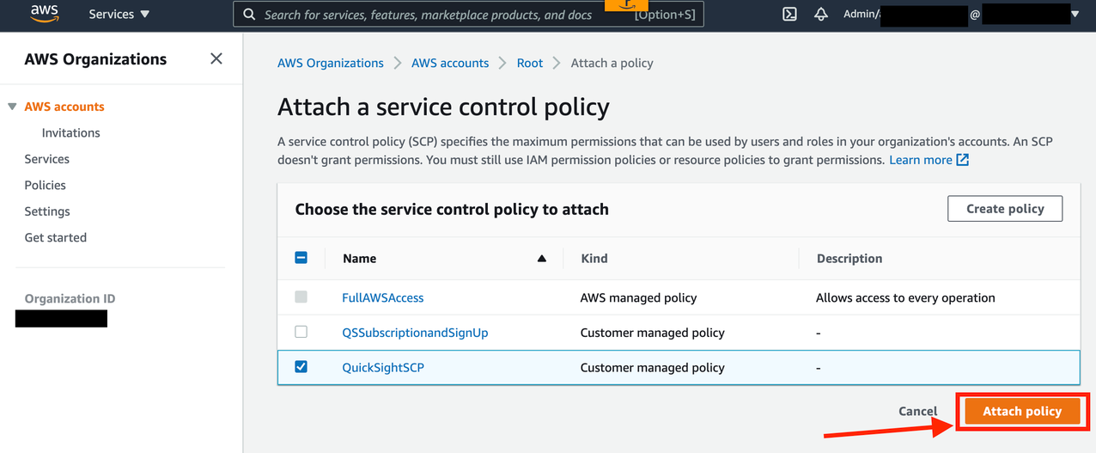1096x453 pixels.
Task: Click the Attach policy button
Action: [x=1021, y=411]
